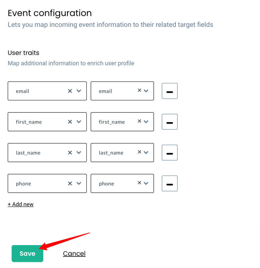Open the left phone source dropdown

[x=79, y=183]
